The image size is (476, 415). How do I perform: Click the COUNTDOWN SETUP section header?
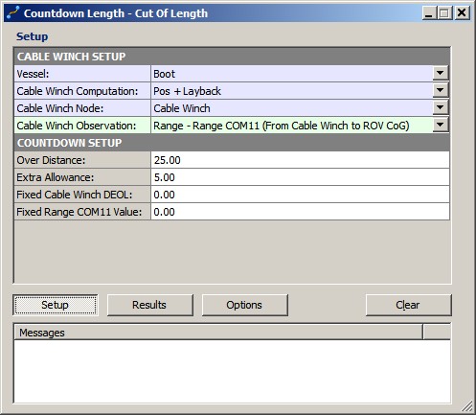(232, 143)
